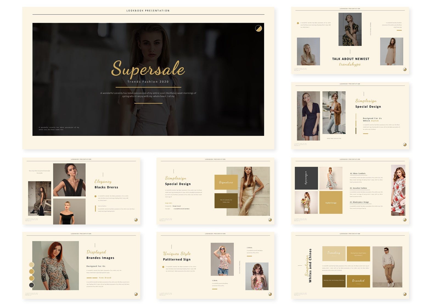Select the gold satin dress model photo
The image size is (428, 306).
click(248, 191)
